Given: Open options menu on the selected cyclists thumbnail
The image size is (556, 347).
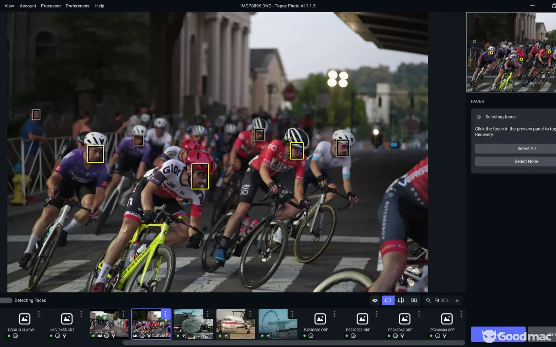Looking at the screenshot, I should click(165, 314).
